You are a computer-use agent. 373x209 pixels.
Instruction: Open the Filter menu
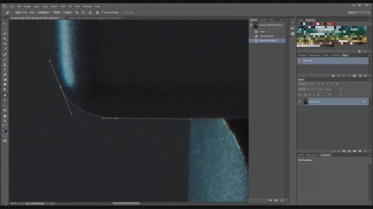click(x=63, y=6)
